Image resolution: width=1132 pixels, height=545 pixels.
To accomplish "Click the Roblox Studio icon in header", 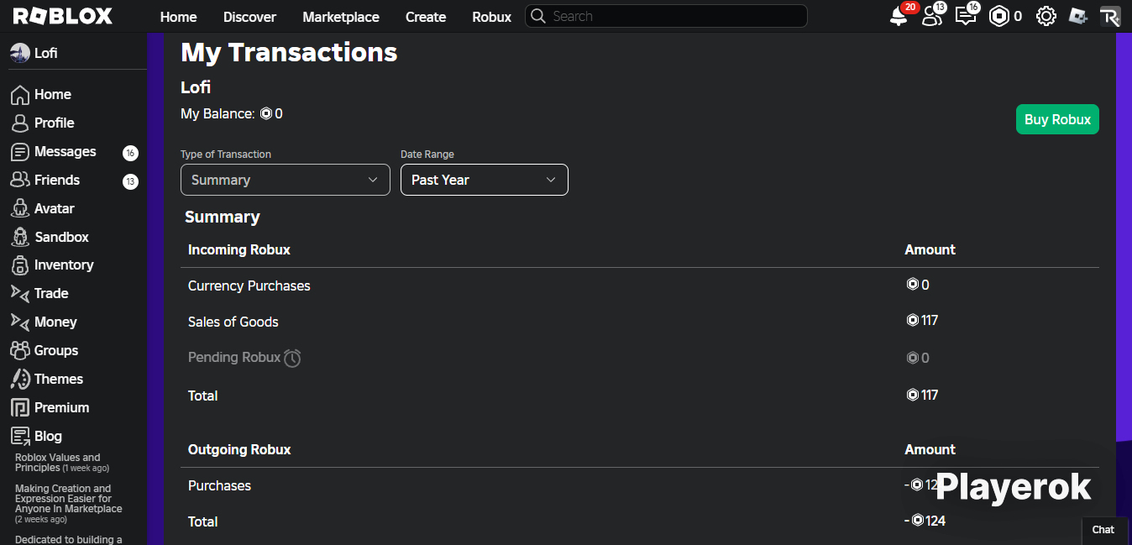I will (1078, 16).
